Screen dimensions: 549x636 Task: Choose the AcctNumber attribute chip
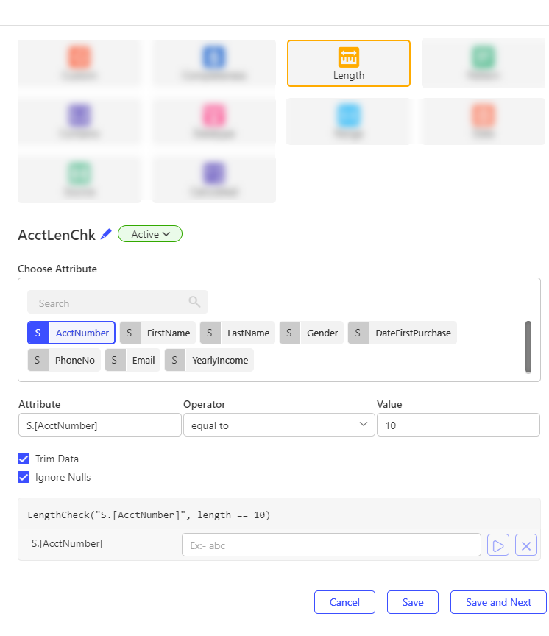(x=71, y=333)
